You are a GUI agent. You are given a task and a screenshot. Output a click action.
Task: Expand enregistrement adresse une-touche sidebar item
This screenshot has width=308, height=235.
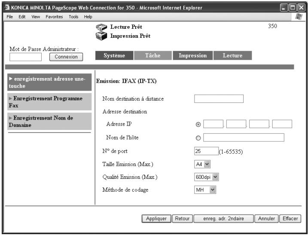pyautogui.click(x=49, y=82)
